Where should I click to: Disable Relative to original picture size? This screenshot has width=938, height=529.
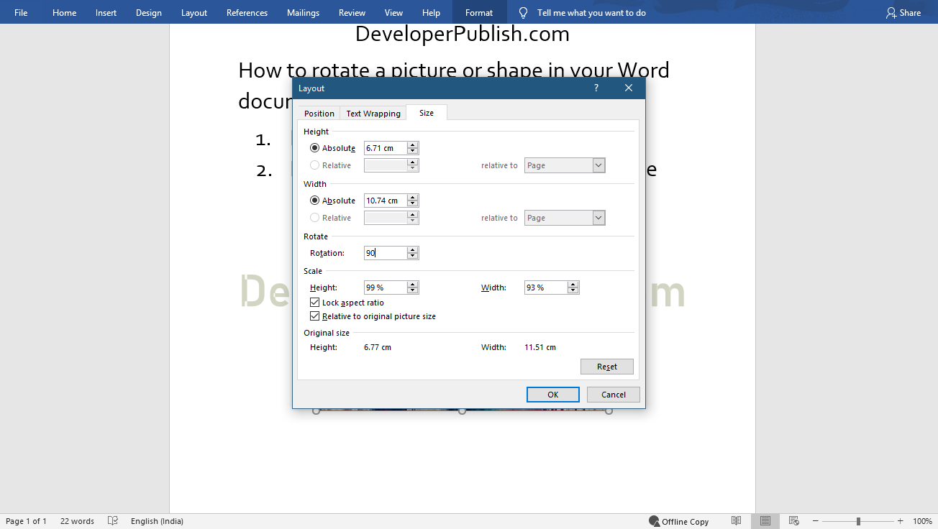[x=314, y=316]
